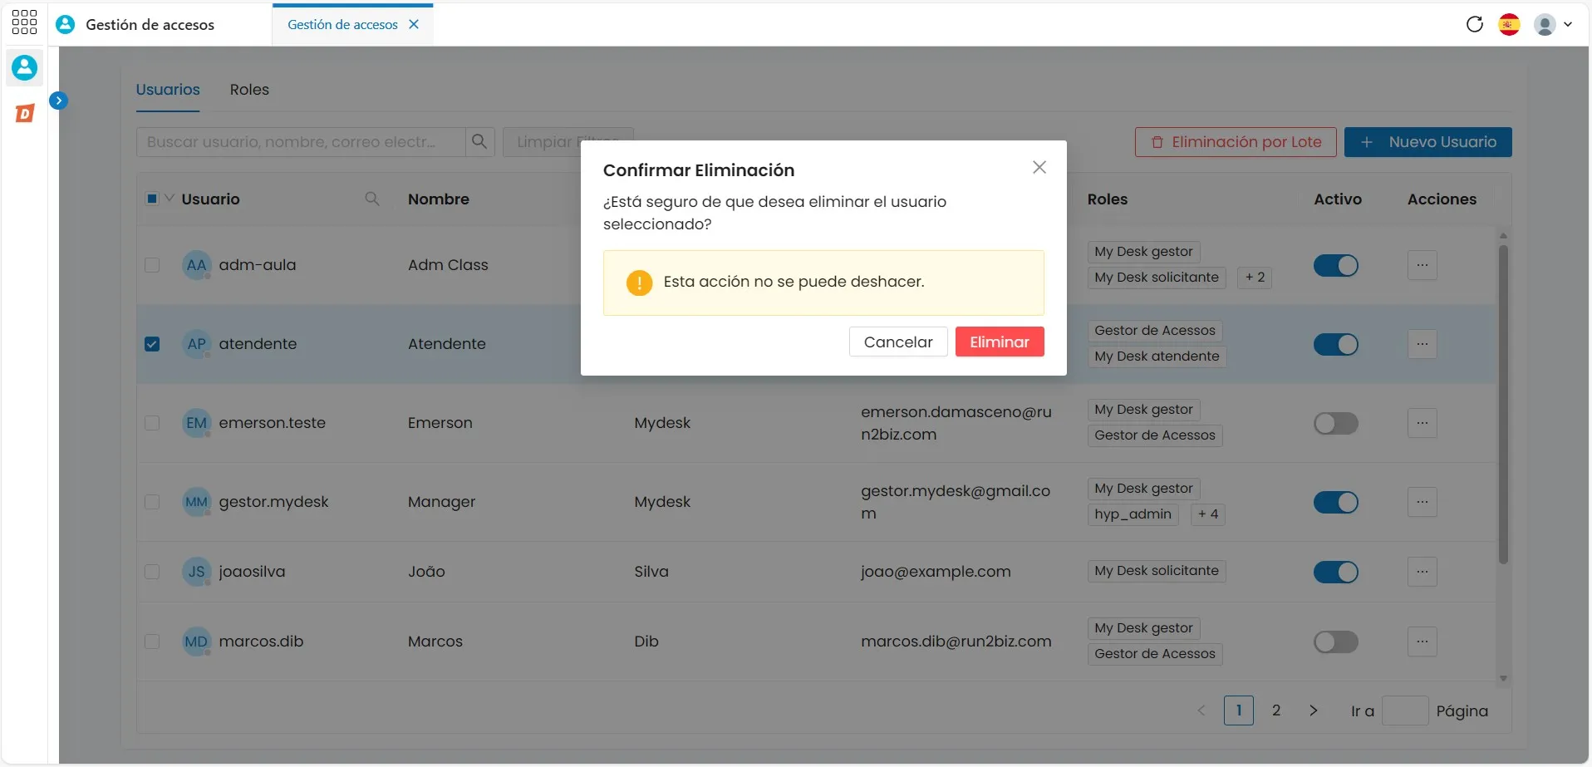Expand the sidebar with the blue arrow
1592x767 pixels.
tap(58, 101)
